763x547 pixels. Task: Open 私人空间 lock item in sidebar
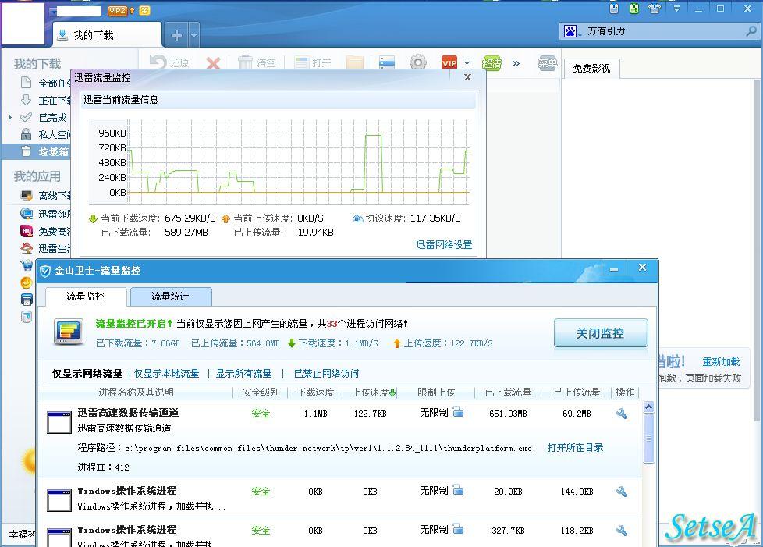(x=46, y=134)
